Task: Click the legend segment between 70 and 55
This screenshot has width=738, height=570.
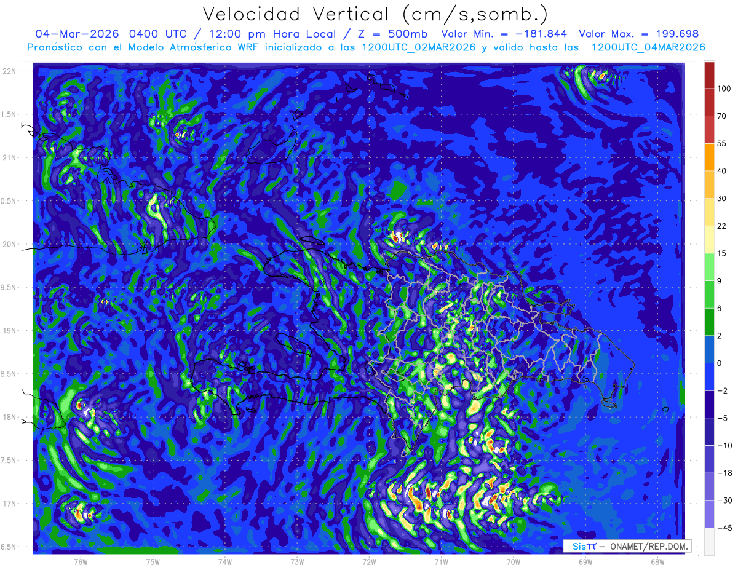Action: tap(709, 129)
